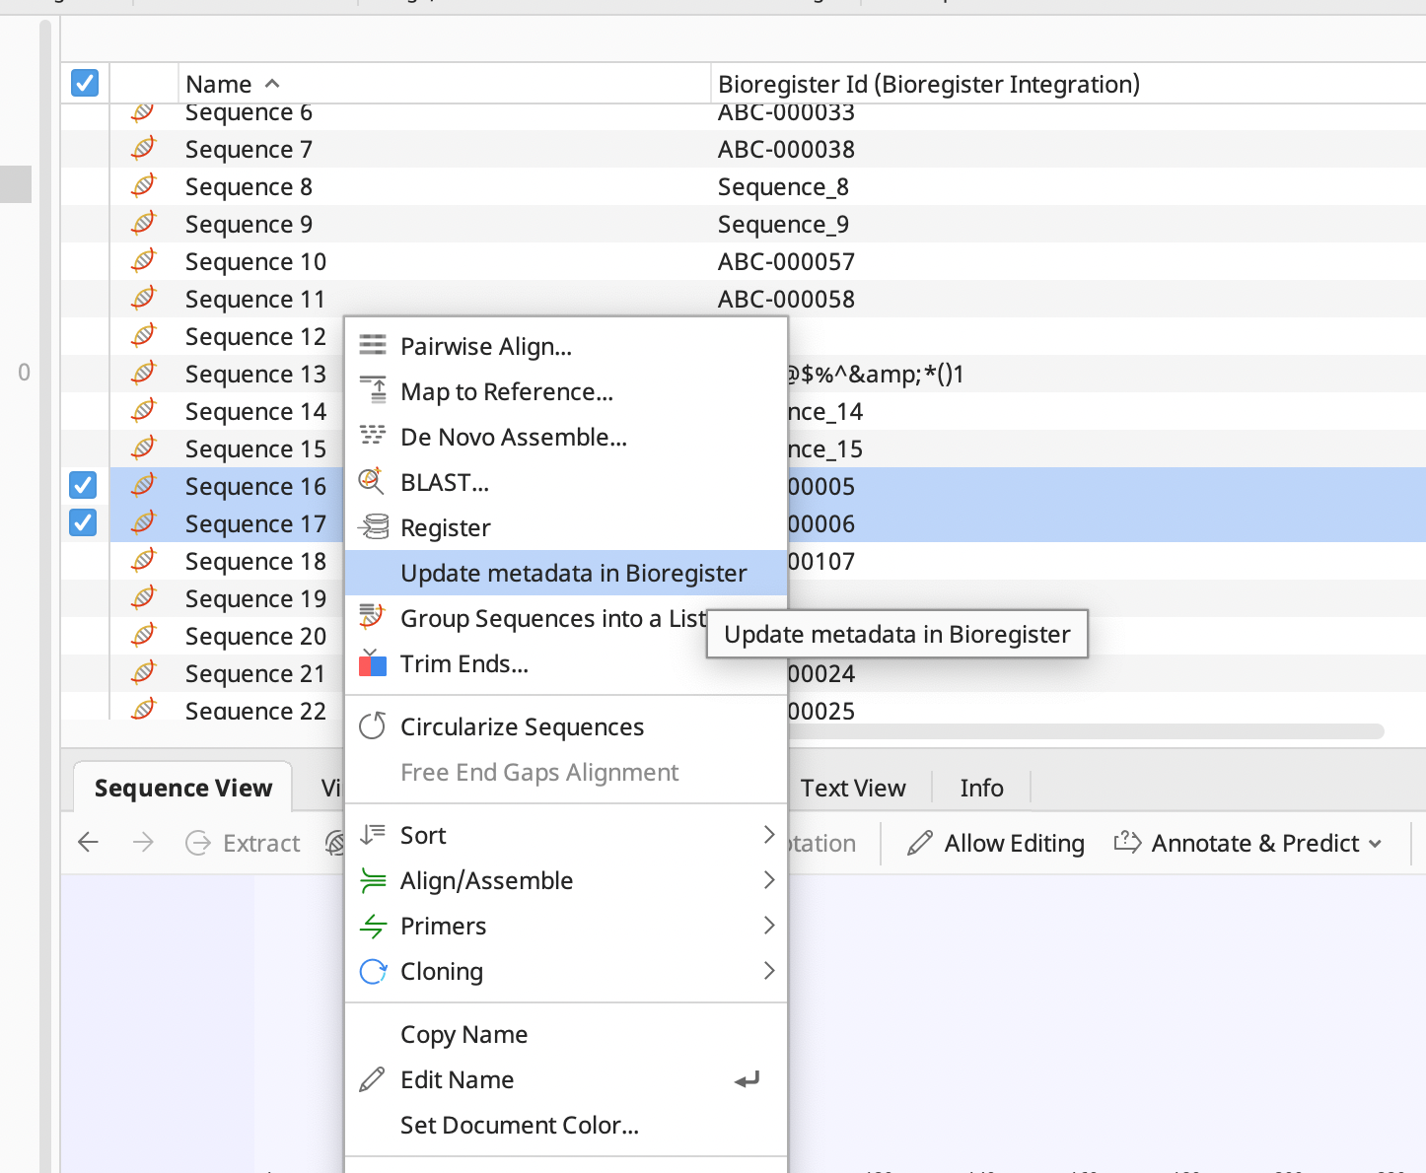Click the BLAST magnifier icon

point(372,482)
